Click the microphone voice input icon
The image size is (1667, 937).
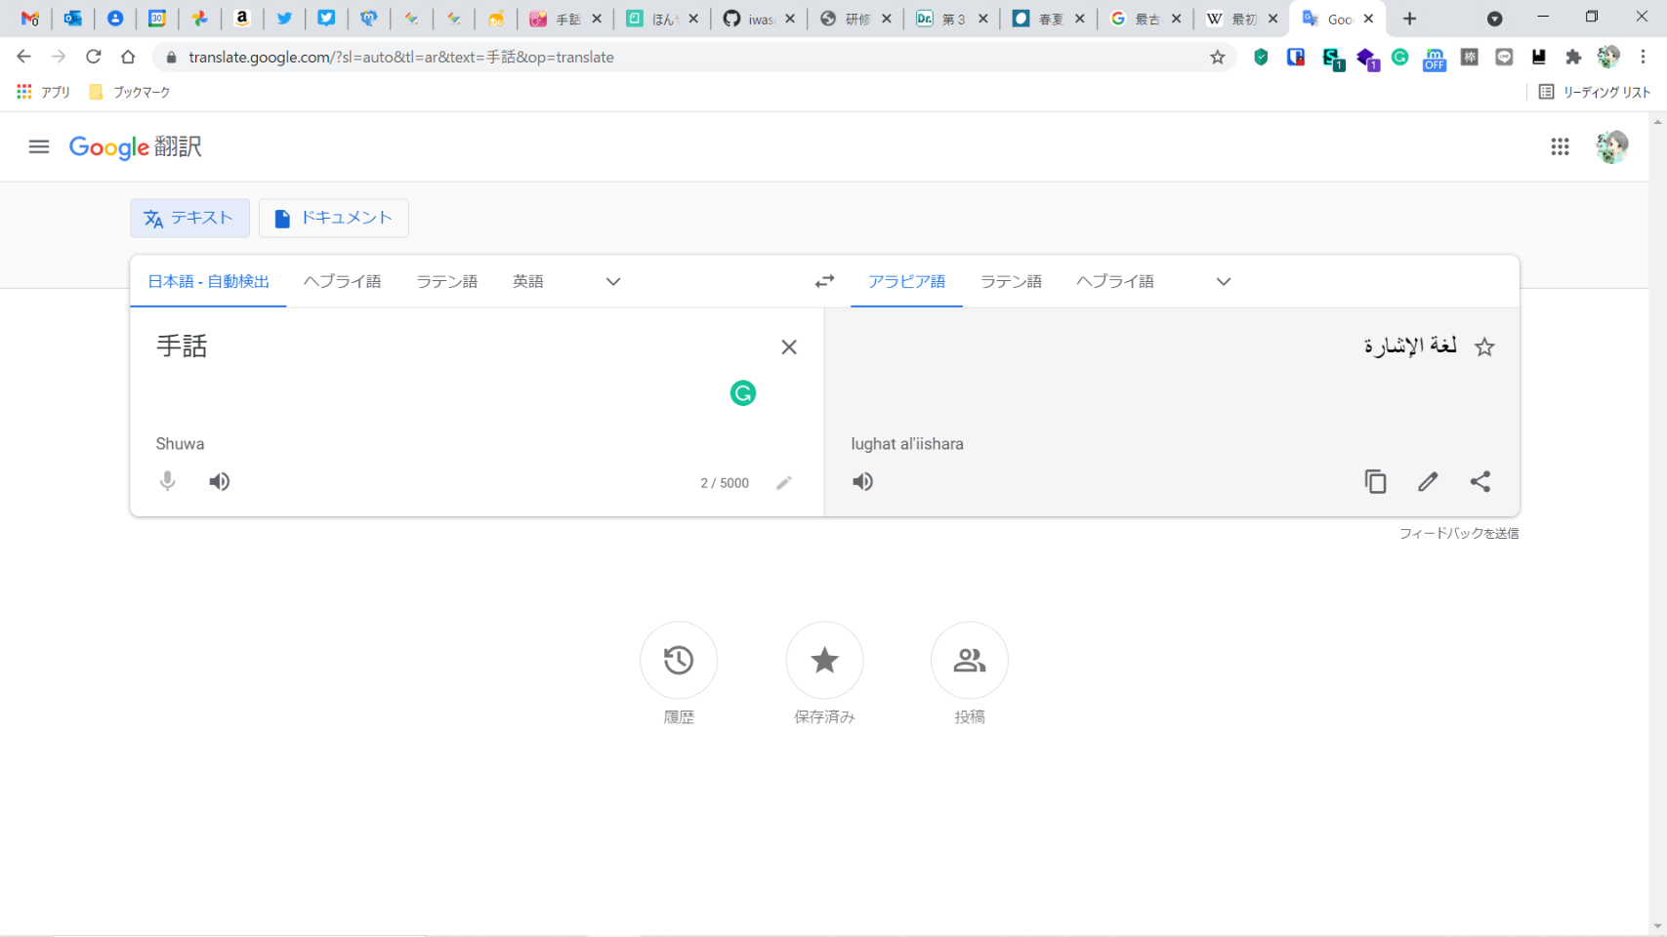point(168,481)
